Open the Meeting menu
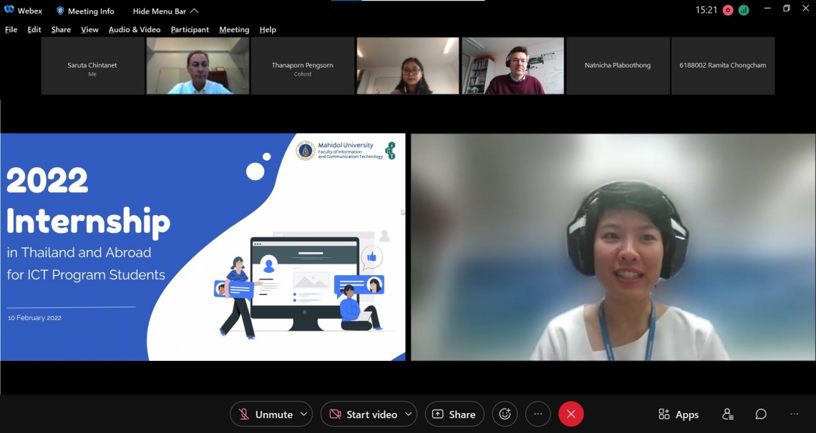This screenshot has height=433, width=816. (234, 30)
